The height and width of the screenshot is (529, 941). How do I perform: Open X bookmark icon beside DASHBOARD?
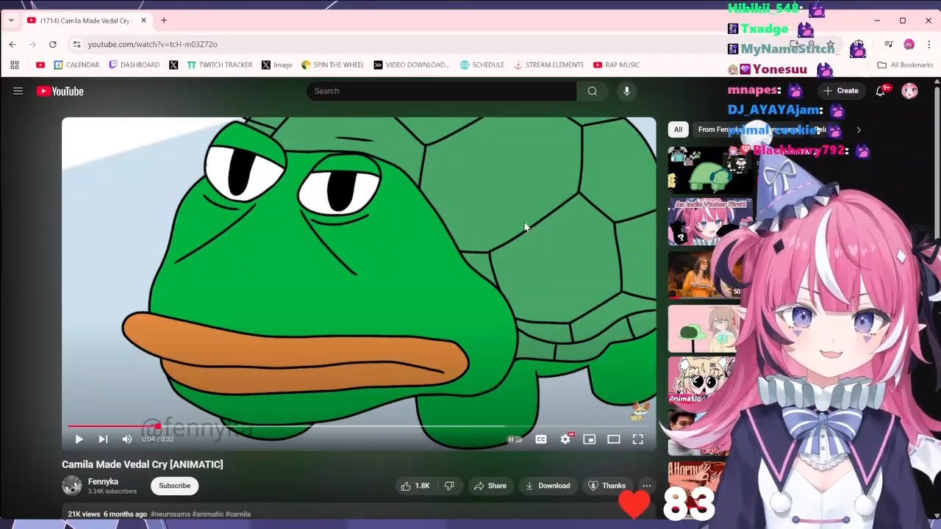pos(173,65)
